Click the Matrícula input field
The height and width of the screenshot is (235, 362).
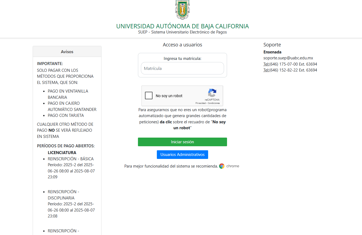pyautogui.click(x=182, y=68)
